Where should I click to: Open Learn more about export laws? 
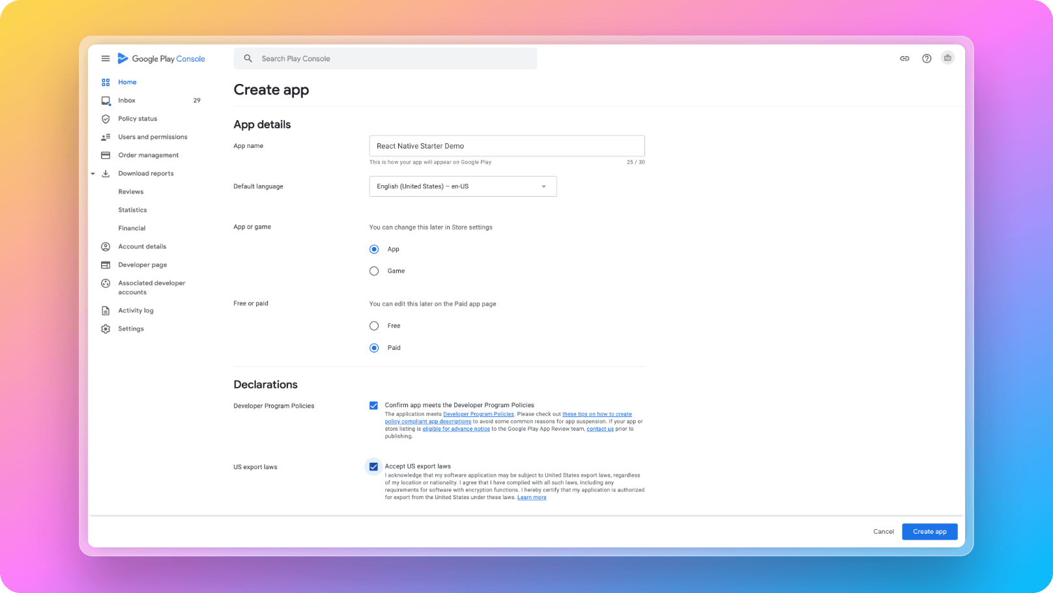click(532, 497)
